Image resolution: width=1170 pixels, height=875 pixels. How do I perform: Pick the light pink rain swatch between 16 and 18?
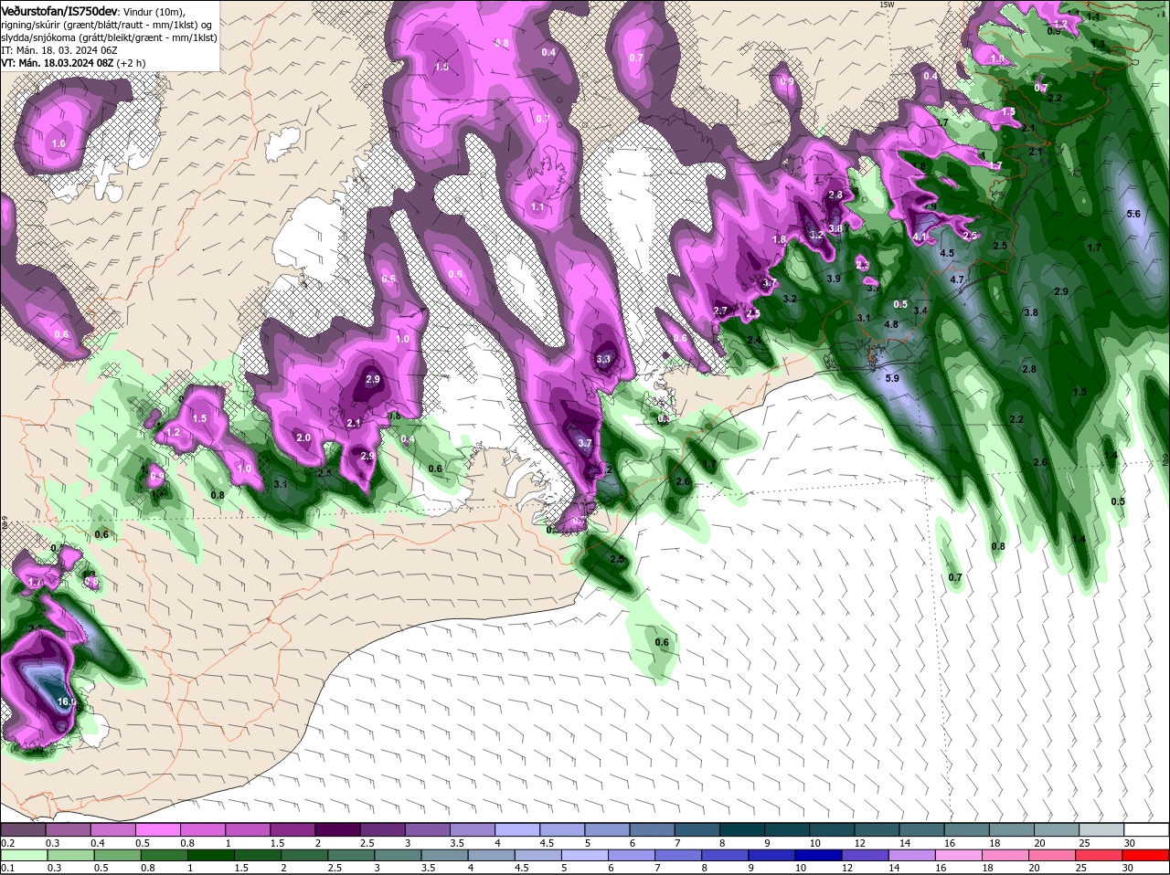(959, 856)
